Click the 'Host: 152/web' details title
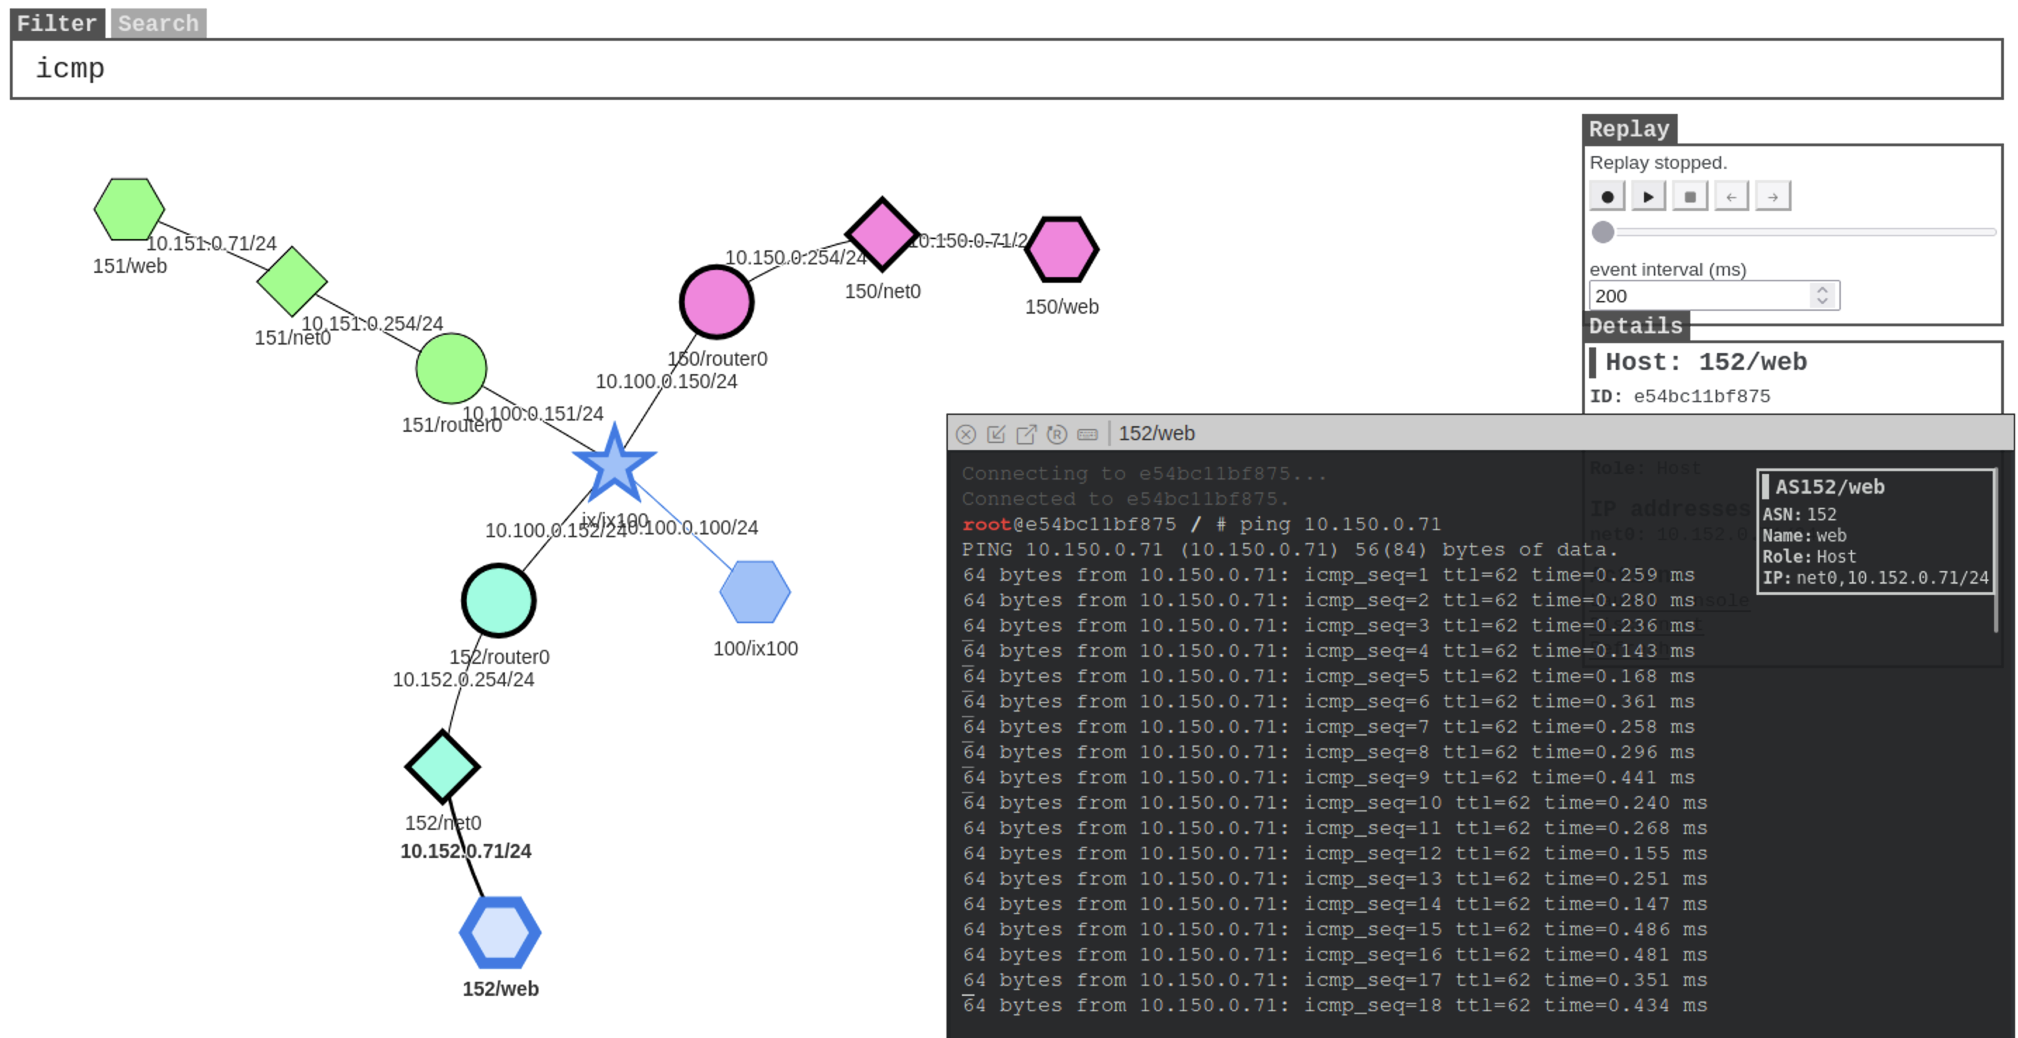 [1705, 362]
